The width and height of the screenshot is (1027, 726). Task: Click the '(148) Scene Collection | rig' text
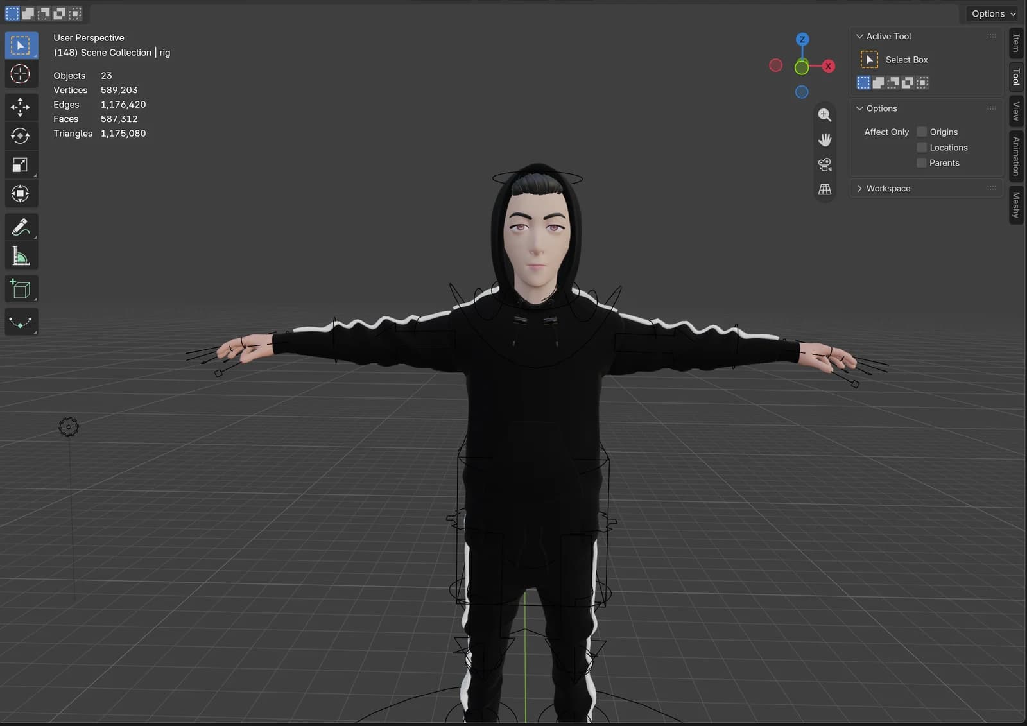pos(112,53)
